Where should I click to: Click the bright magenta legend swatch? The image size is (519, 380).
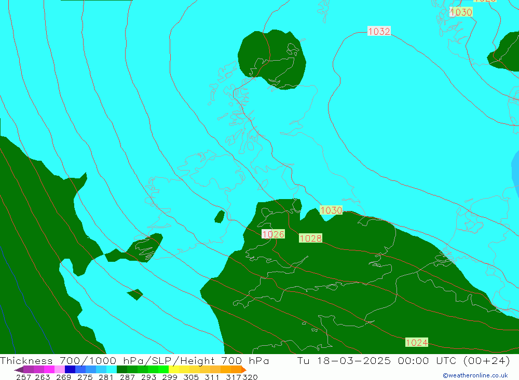click(x=49, y=370)
